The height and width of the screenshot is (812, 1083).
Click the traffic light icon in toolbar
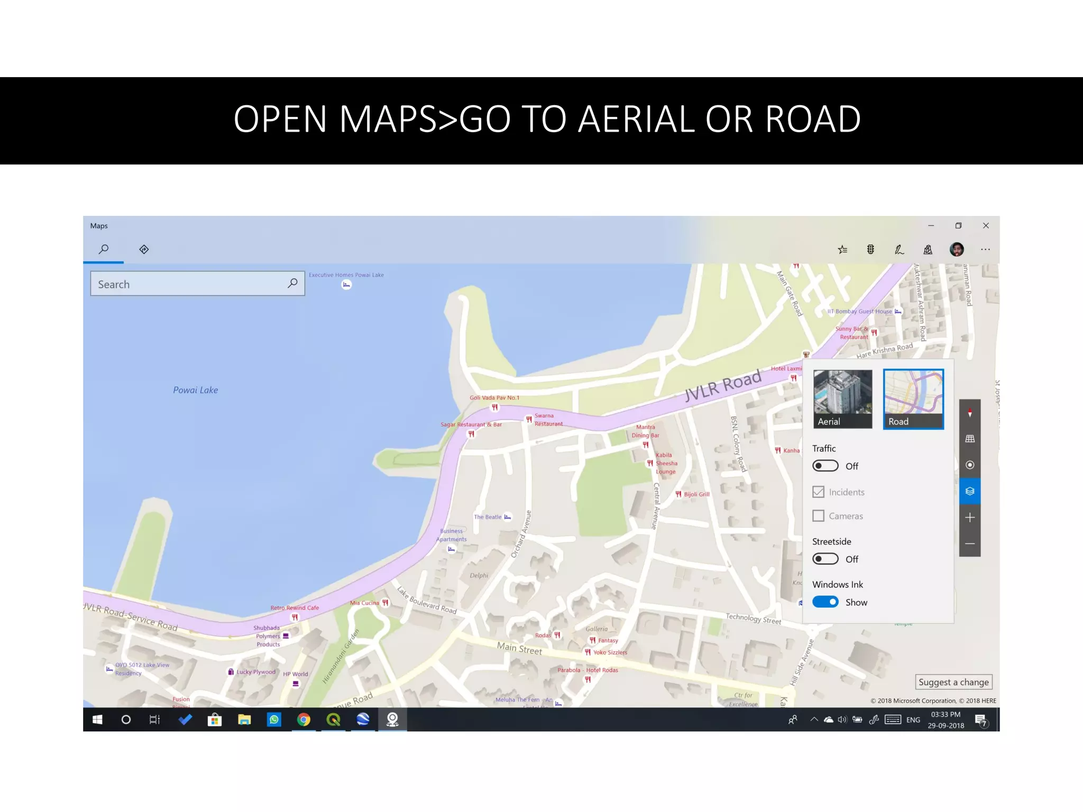870,250
